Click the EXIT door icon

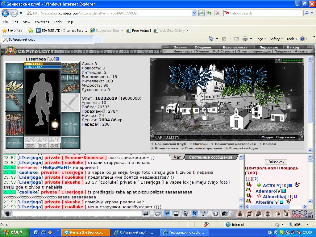click(x=286, y=214)
